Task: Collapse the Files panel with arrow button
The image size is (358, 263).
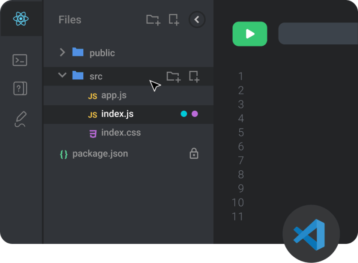Action: pos(197,20)
